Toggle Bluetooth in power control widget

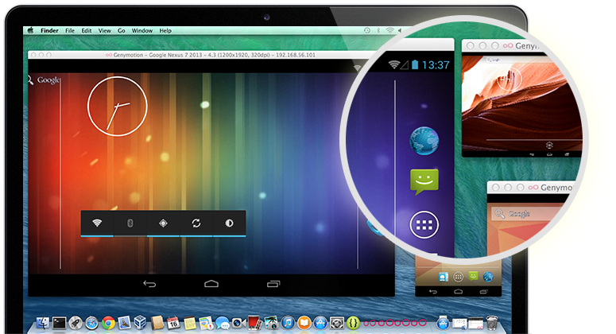(130, 223)
